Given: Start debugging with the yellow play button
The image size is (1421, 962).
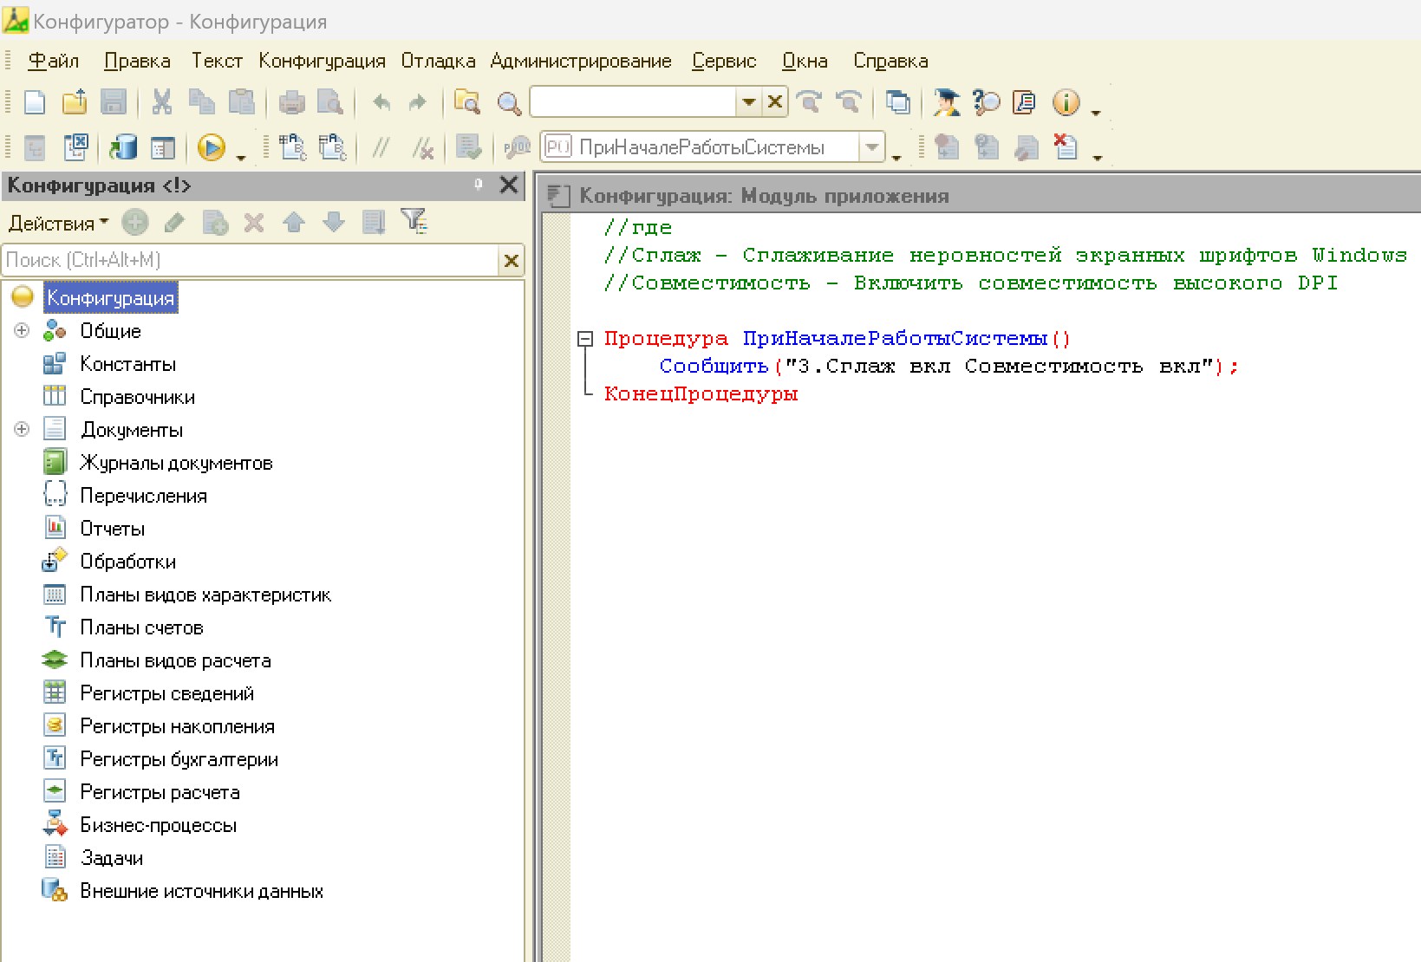Looking at the screenshot, I should click(x=211, y=147).
